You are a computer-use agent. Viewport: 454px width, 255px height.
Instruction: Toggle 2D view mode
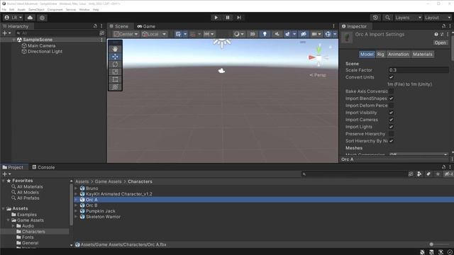253,34
